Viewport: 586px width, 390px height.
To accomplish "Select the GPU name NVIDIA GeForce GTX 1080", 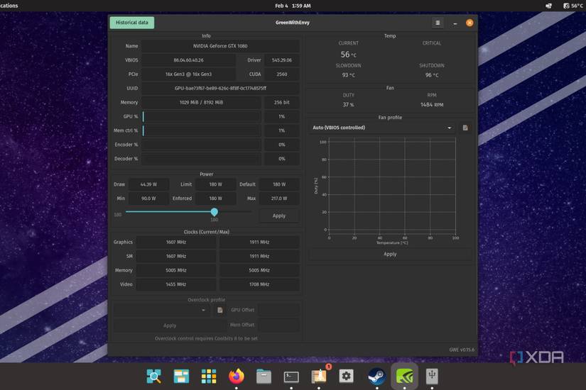I will (x=220, y=46).
